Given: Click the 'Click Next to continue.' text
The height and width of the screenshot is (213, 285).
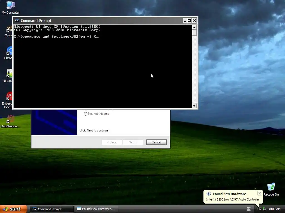Looking at the screenshot, I should (x=94, y=130).
